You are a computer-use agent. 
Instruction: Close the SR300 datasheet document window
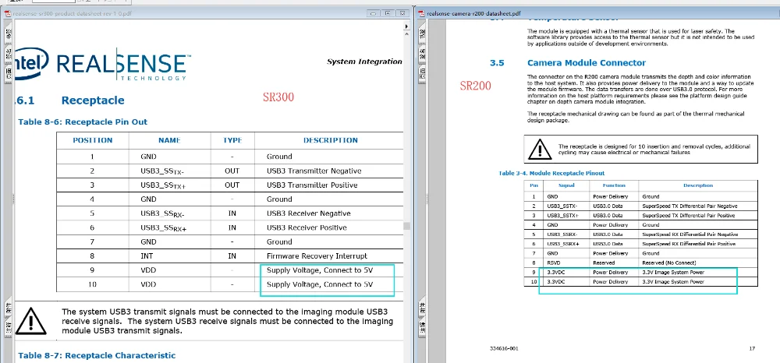(x=401, y=13)
